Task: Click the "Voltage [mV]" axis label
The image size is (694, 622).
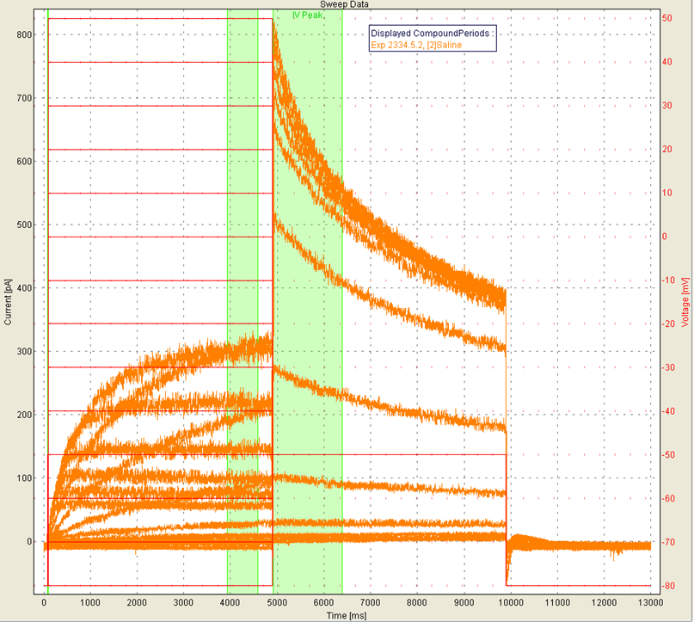Action: point(685,301)
